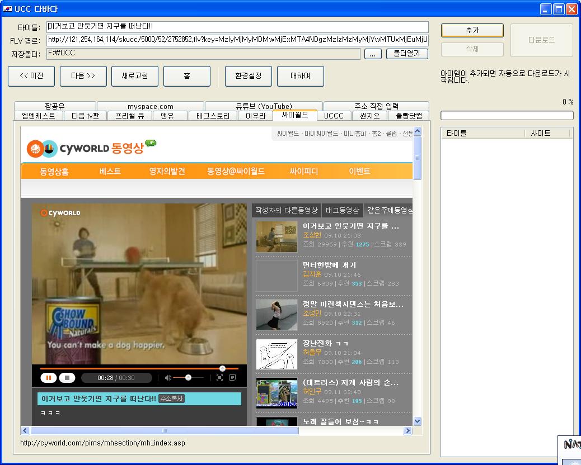The height and width of the screenshot is (465, 581).
Task: Click the horizontal scrollbar left arrow
Action: coord(25,430)
